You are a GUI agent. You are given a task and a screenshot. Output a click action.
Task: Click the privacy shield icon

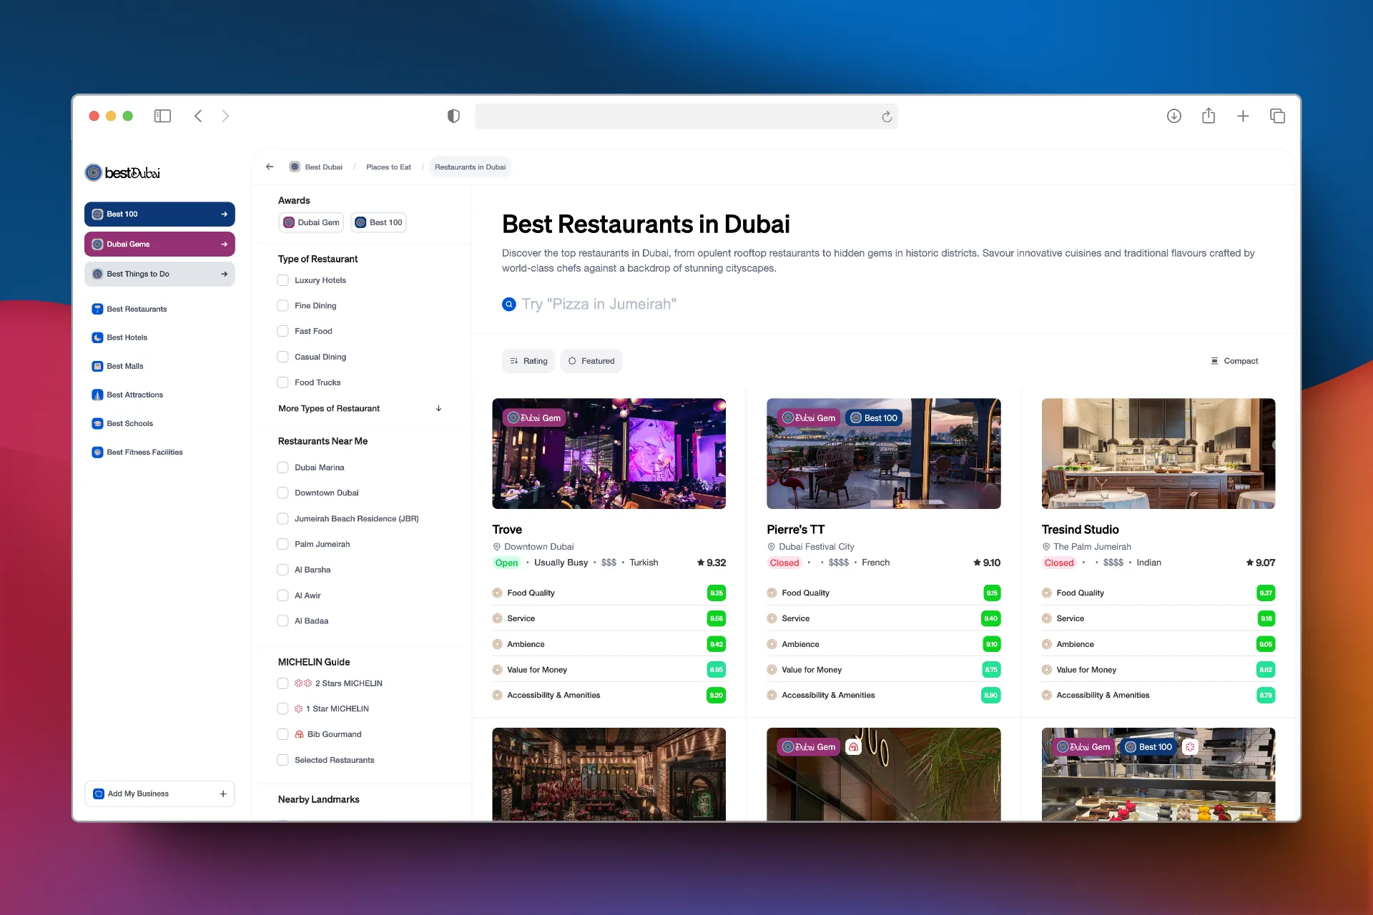click(453, 116)
